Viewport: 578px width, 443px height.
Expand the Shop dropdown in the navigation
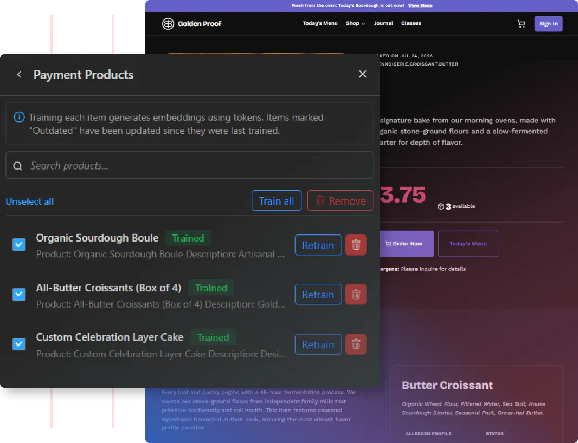(x=355, y=23)
